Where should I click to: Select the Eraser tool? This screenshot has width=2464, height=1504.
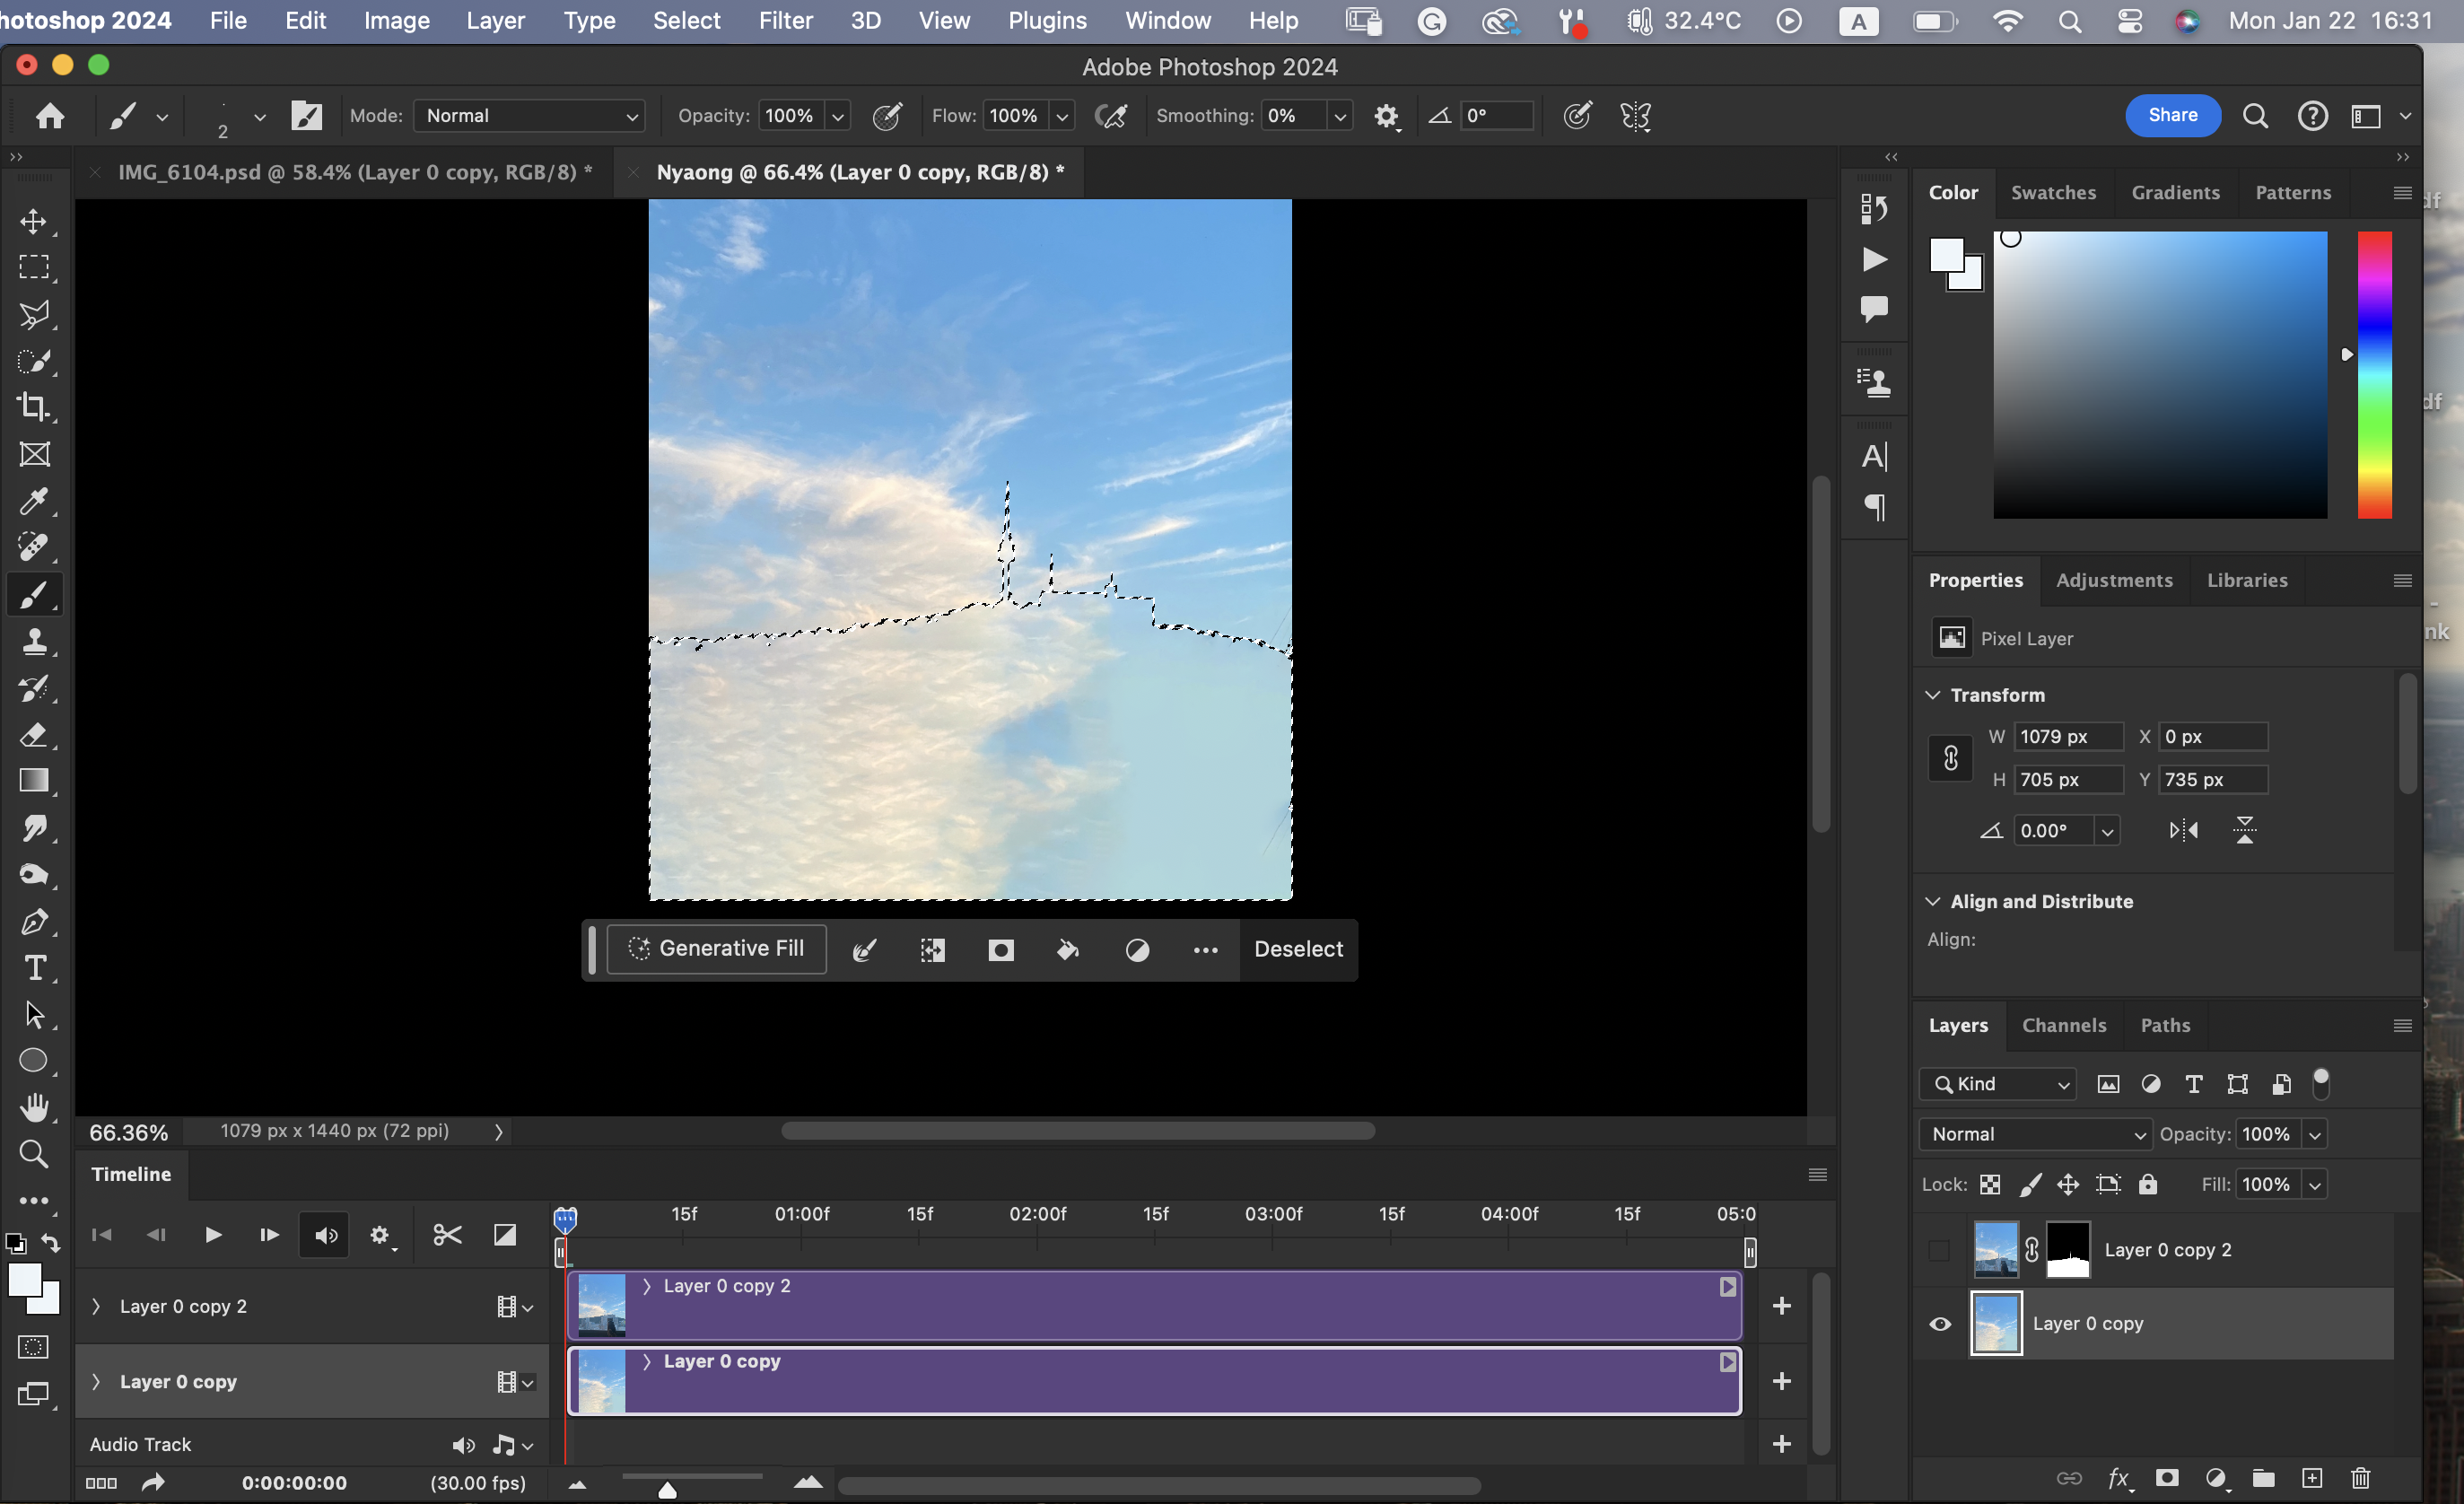34,735
